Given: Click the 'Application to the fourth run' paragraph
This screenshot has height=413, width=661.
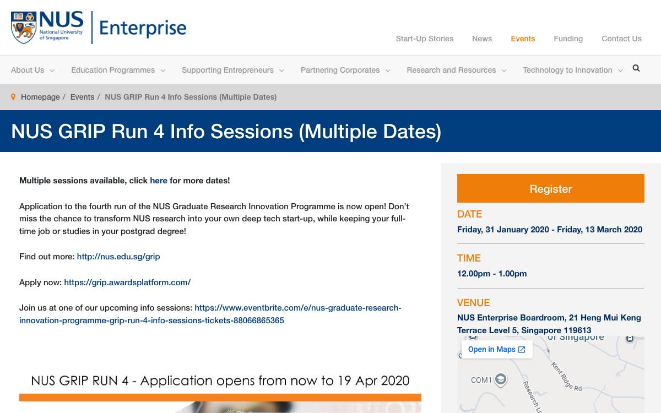Looking at the screenshot, I should click(214, 219).
